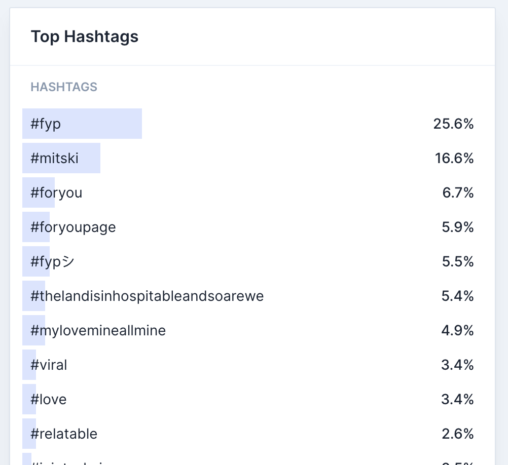
Task: Select the #mylovemineallmine hashtag
Action: coord(98,330)
